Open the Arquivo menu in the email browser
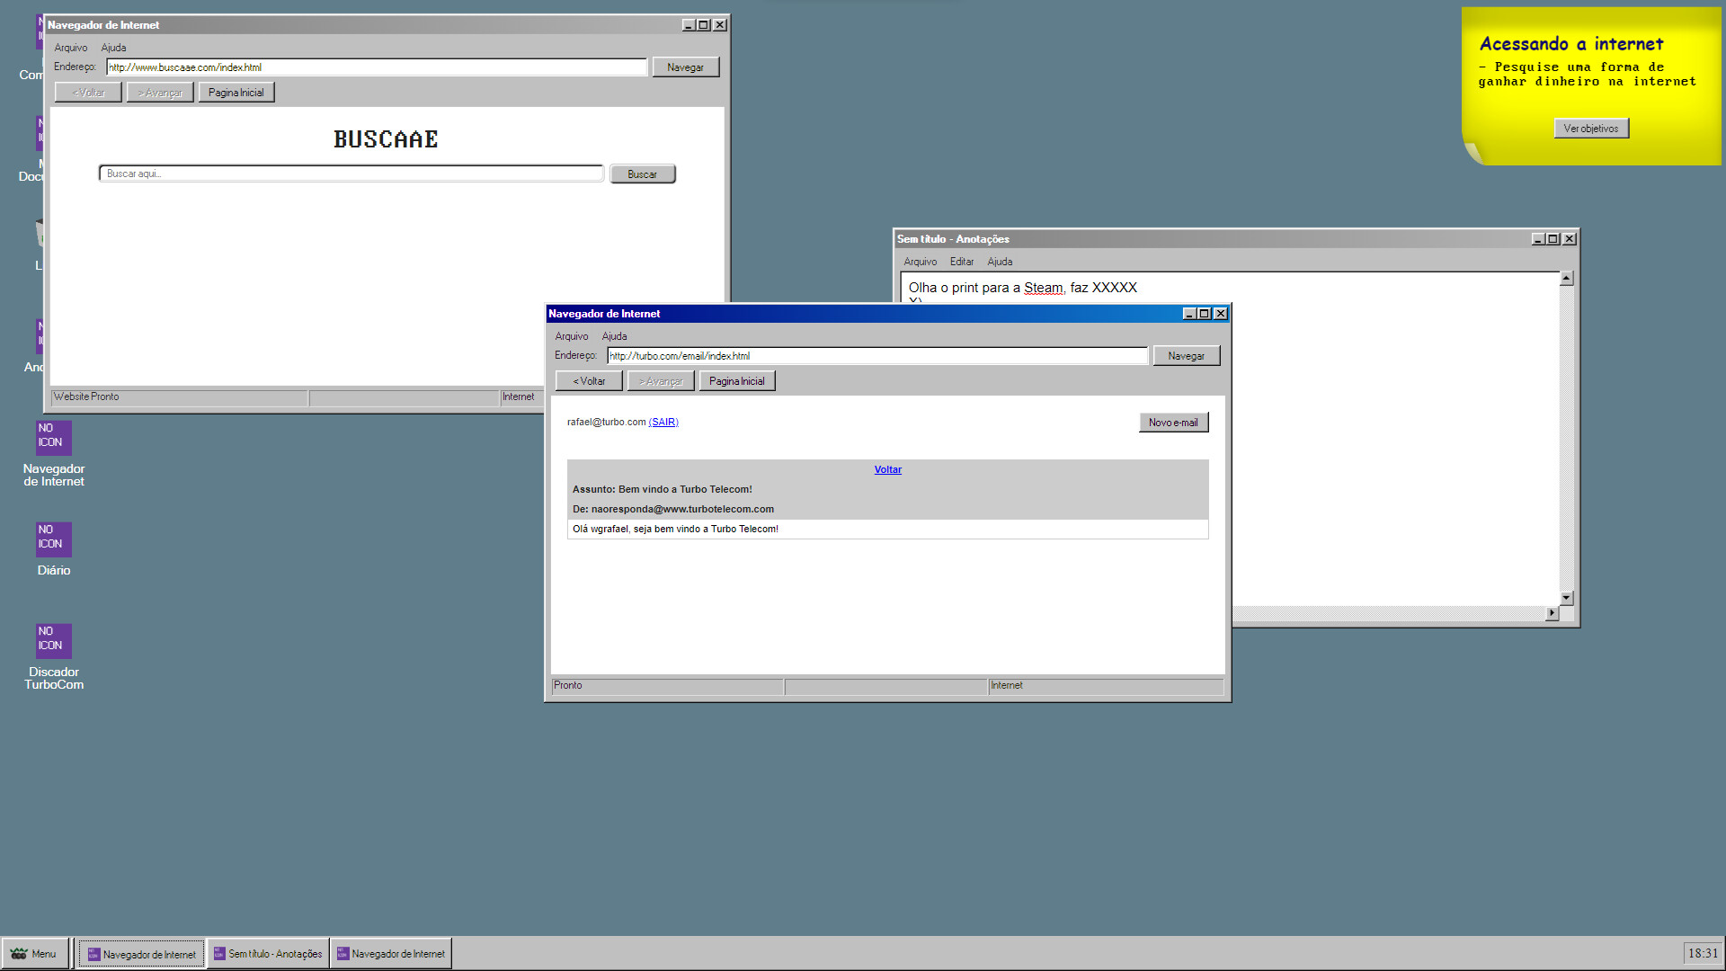1726x971 pixels. (x=572, y=335)
